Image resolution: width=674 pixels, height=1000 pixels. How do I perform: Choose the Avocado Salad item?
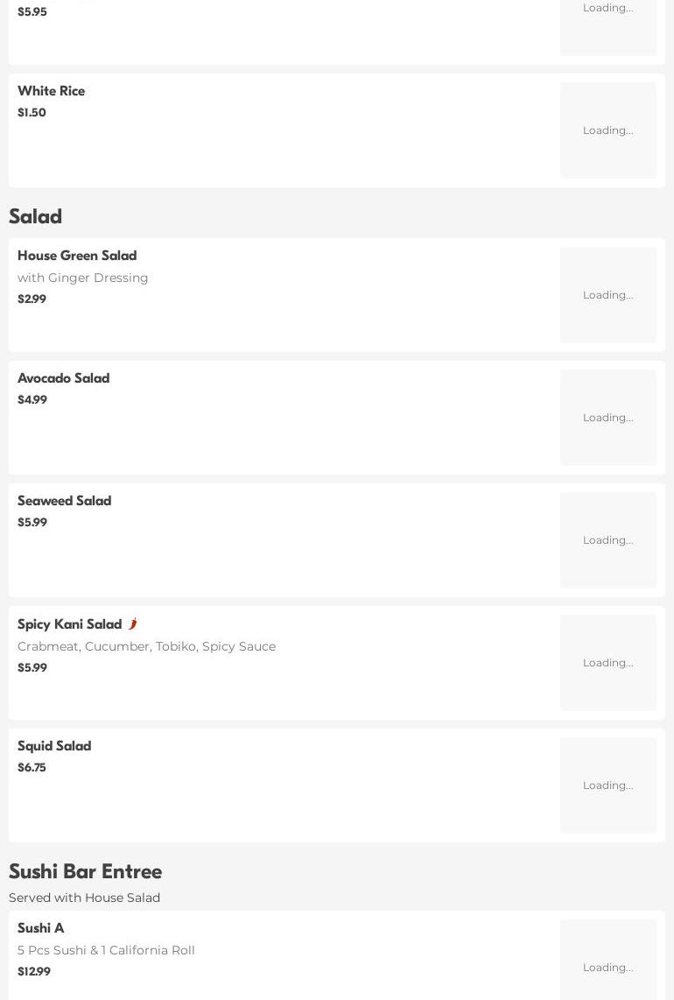[x=64, y=378]
